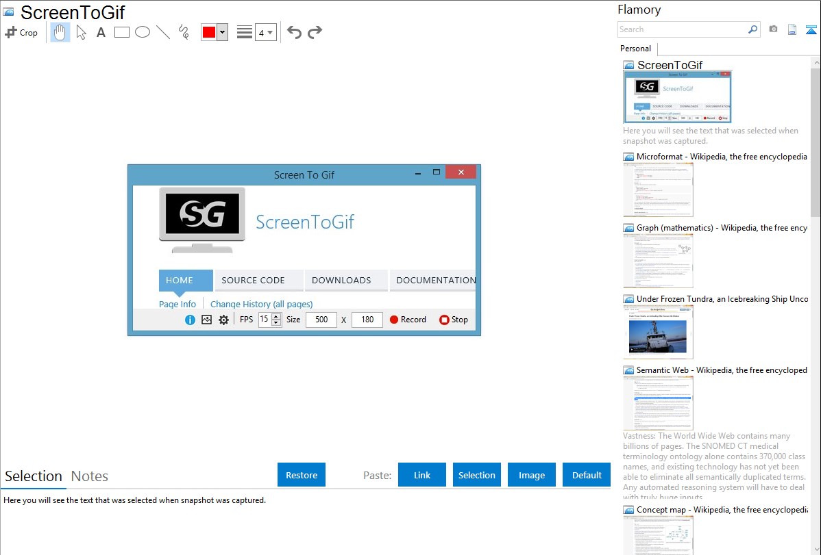Click the icon beside ScreenToGif title at top left
Screen dimensions: 821x555
pyautogui.click(x=8, y=12)
